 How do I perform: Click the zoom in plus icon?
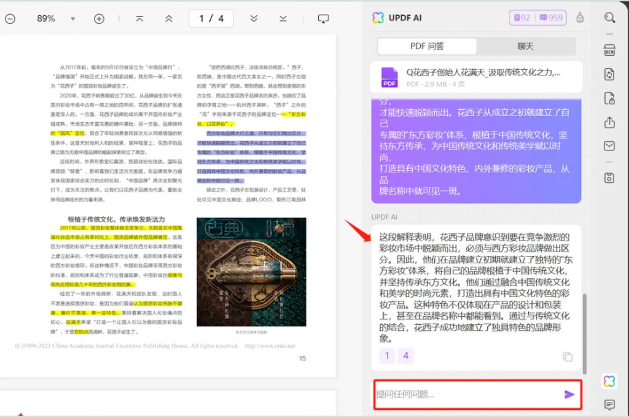tap(99, 19)
